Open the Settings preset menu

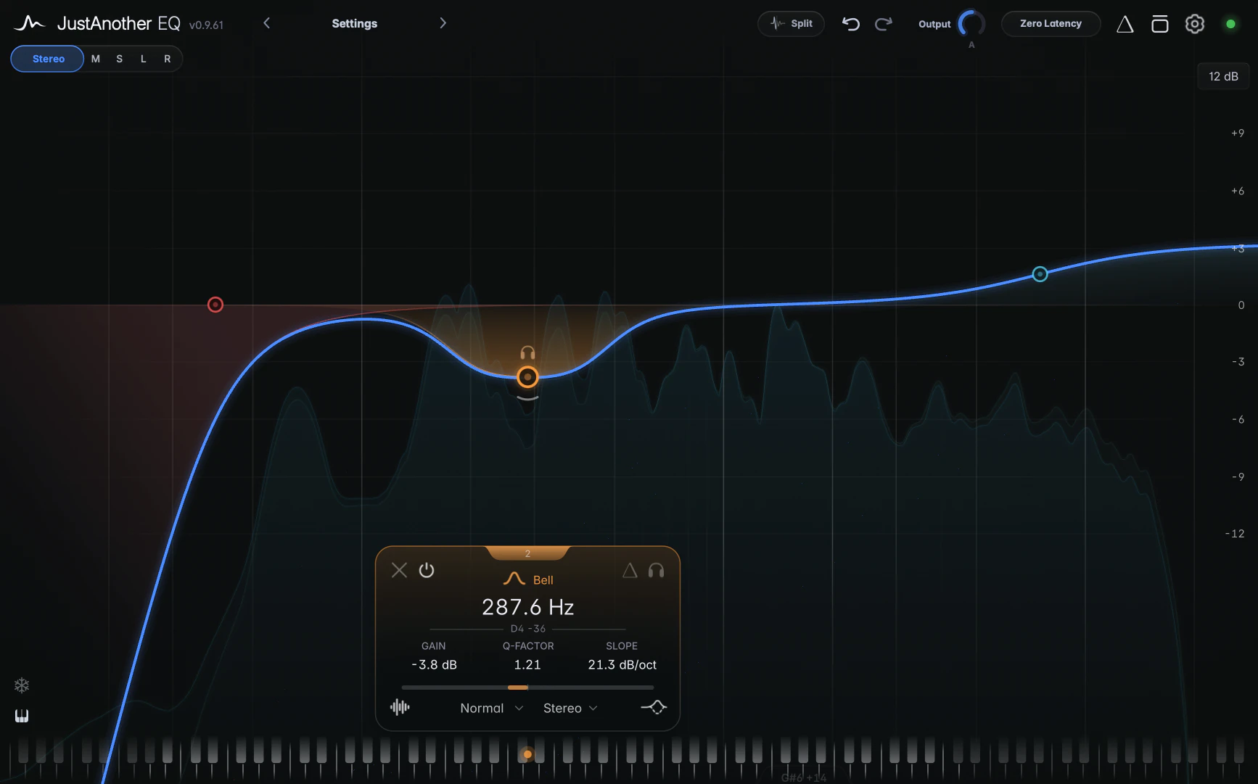tap(354, 23)
